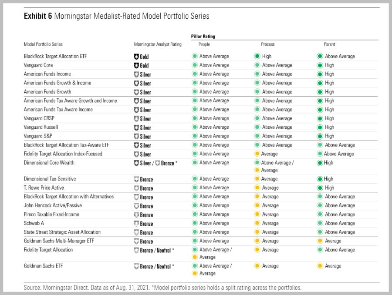Viewport: 392px width, 295px height.
Task: Click the yellow Process dot for John Hancock Active/Passive
Action: coord(257,205)
